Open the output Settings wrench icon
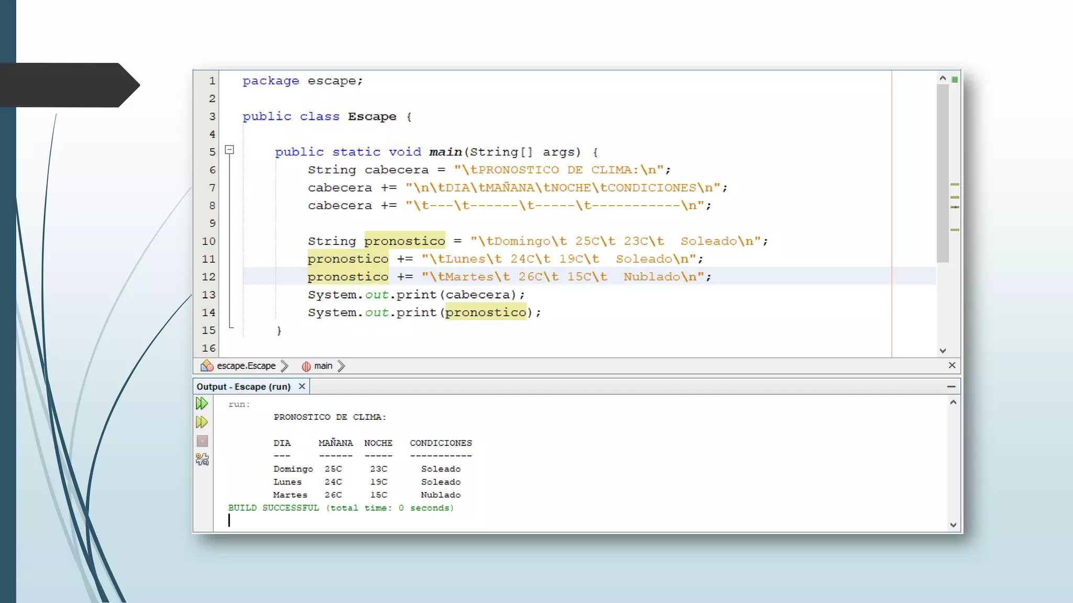 point(202,460)
